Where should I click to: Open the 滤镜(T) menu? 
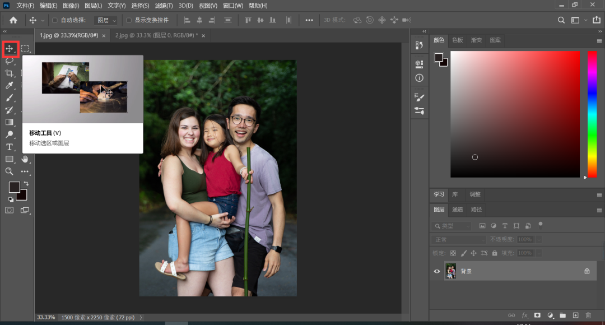point(164,6)
